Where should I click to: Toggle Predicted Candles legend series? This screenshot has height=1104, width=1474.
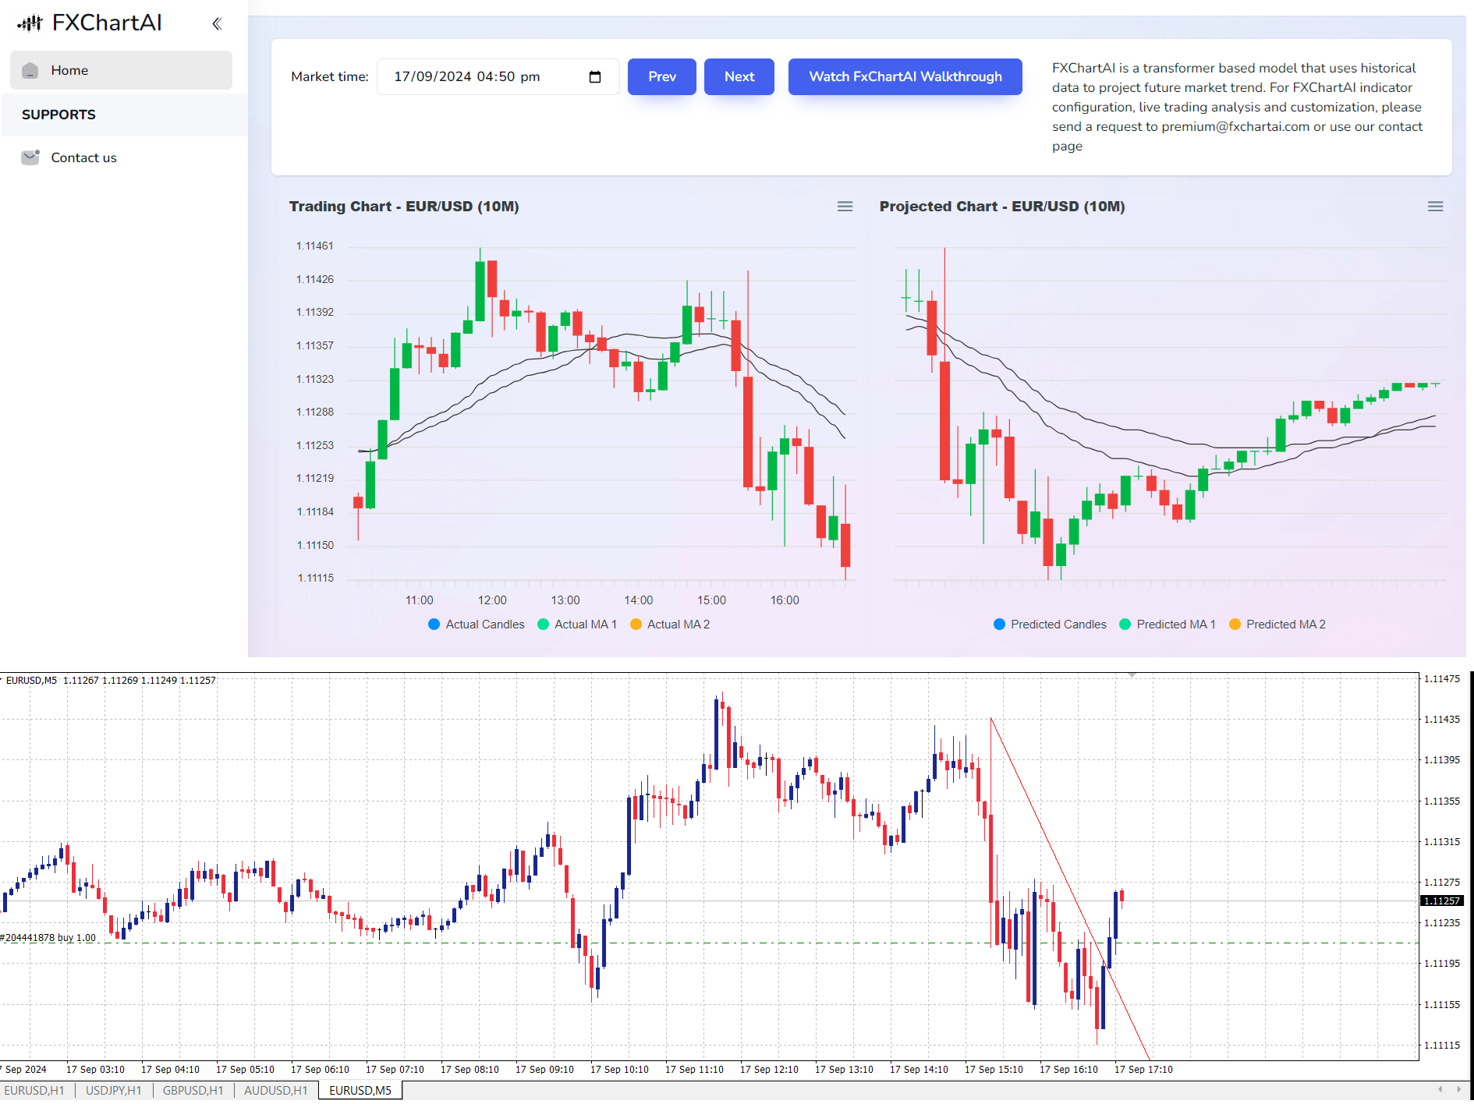[1050, 625]
